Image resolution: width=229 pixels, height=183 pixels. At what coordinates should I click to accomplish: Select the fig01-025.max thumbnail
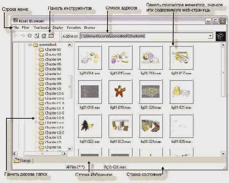tap(181, 126)
